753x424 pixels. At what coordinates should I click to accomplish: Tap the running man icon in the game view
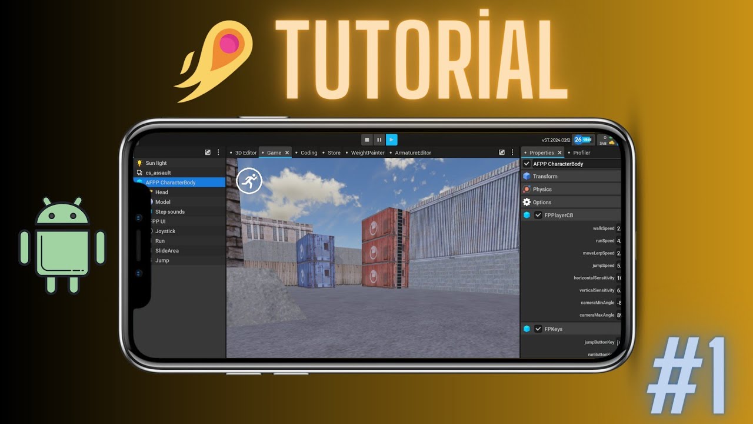click(x=249, y=182)
